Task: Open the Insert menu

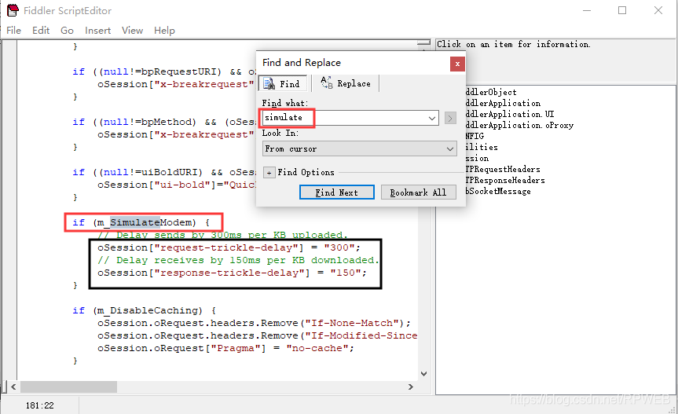Action: (97, 31)
